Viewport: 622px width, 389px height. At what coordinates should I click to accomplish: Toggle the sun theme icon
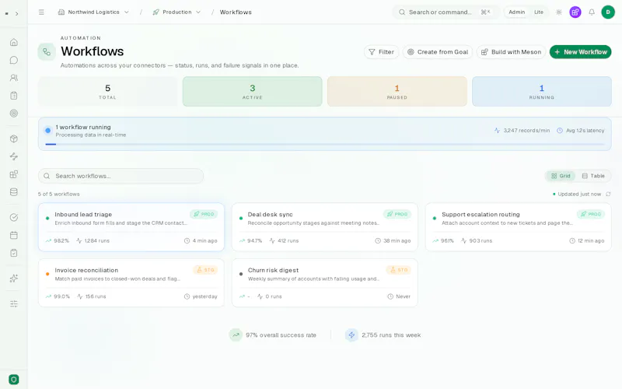pos(558,12)
